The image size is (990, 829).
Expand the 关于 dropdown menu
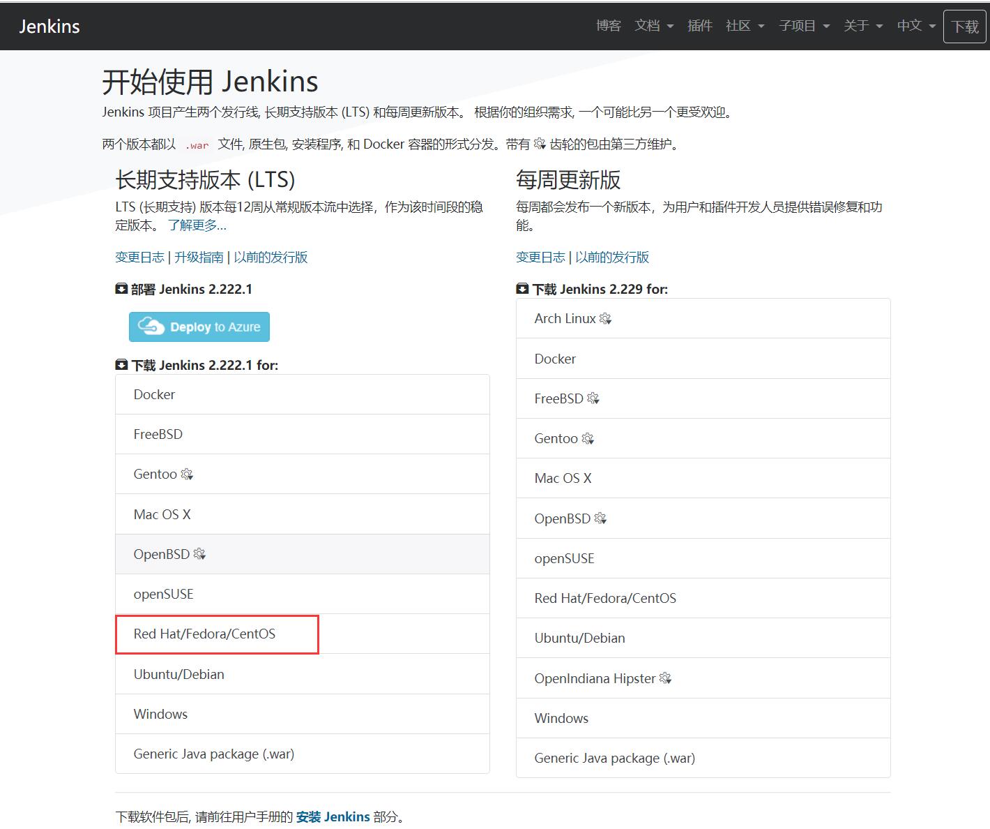tap(863, 26)
